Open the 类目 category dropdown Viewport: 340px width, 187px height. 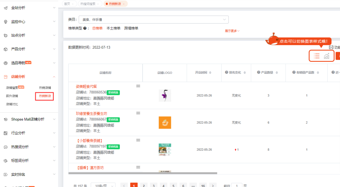154,19
